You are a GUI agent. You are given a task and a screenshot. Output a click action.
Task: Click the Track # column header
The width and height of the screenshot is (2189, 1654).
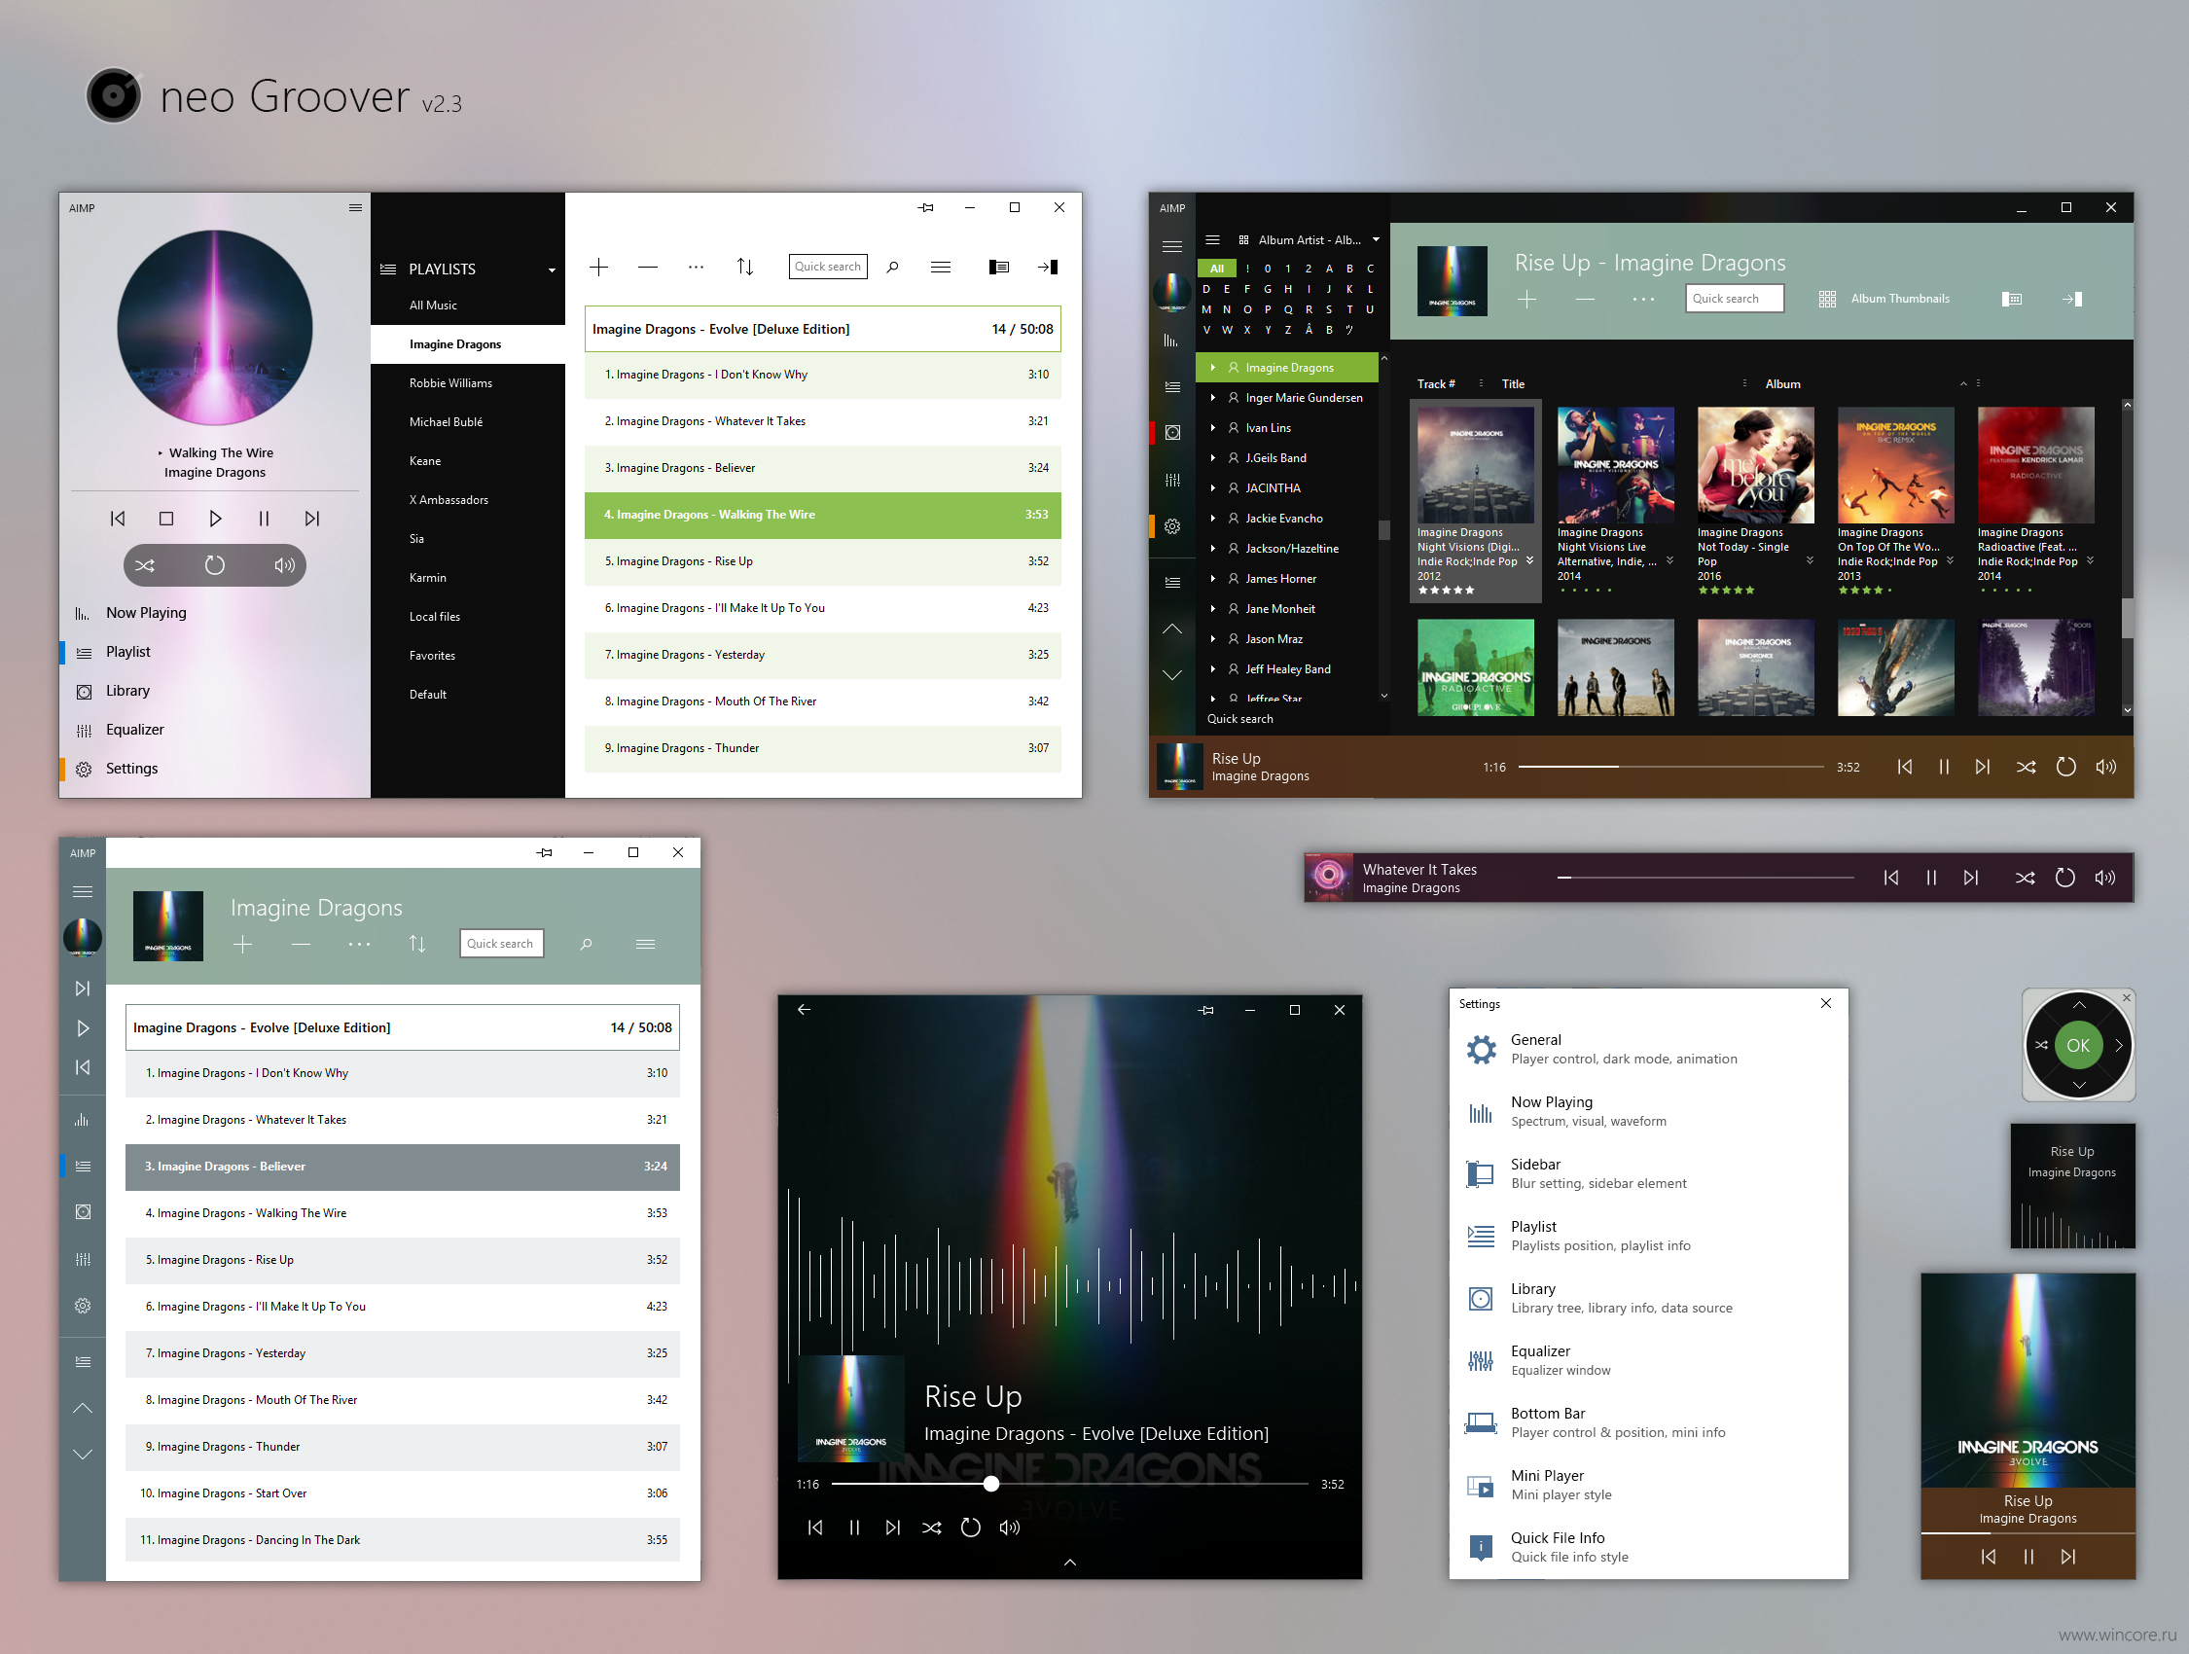pos(1436,384)
